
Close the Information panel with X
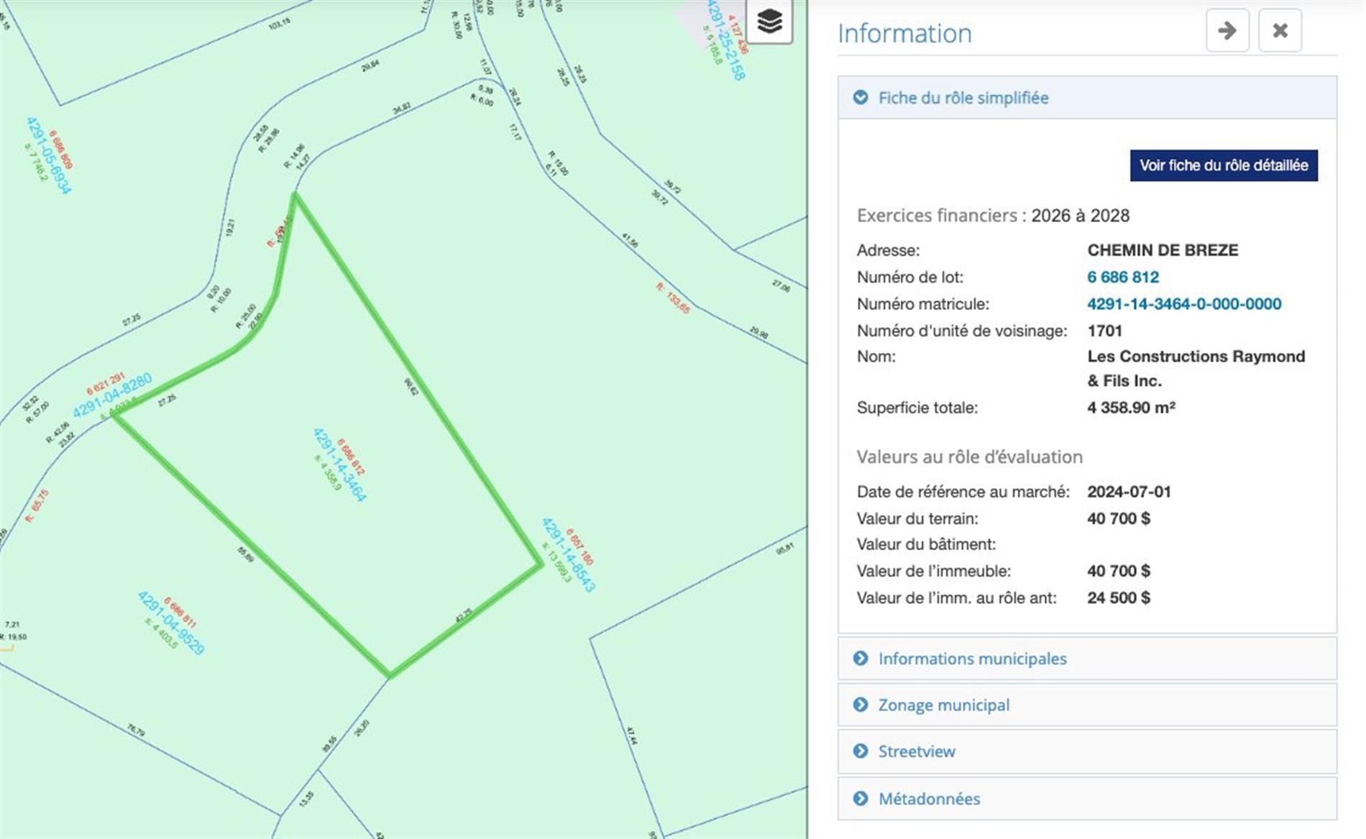1280,30
